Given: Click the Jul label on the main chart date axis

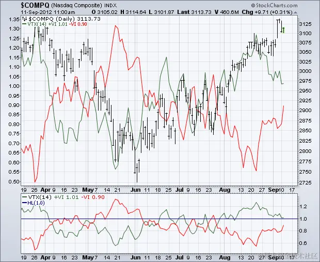Looking at the screenshot, I should (180, 190).
